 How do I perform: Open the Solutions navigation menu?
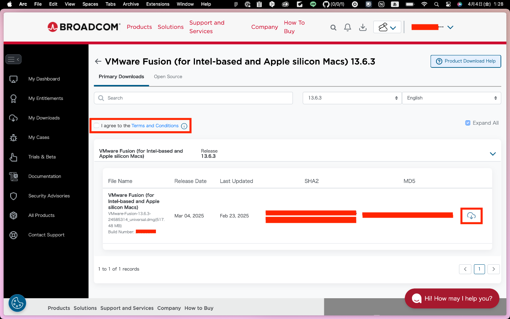(x=170, y=27)
